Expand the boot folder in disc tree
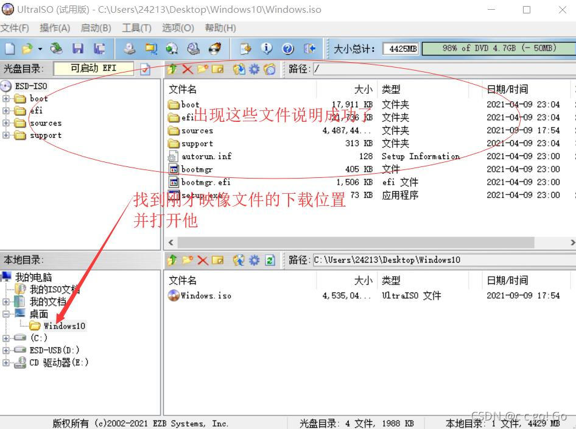 click(6, 99)
